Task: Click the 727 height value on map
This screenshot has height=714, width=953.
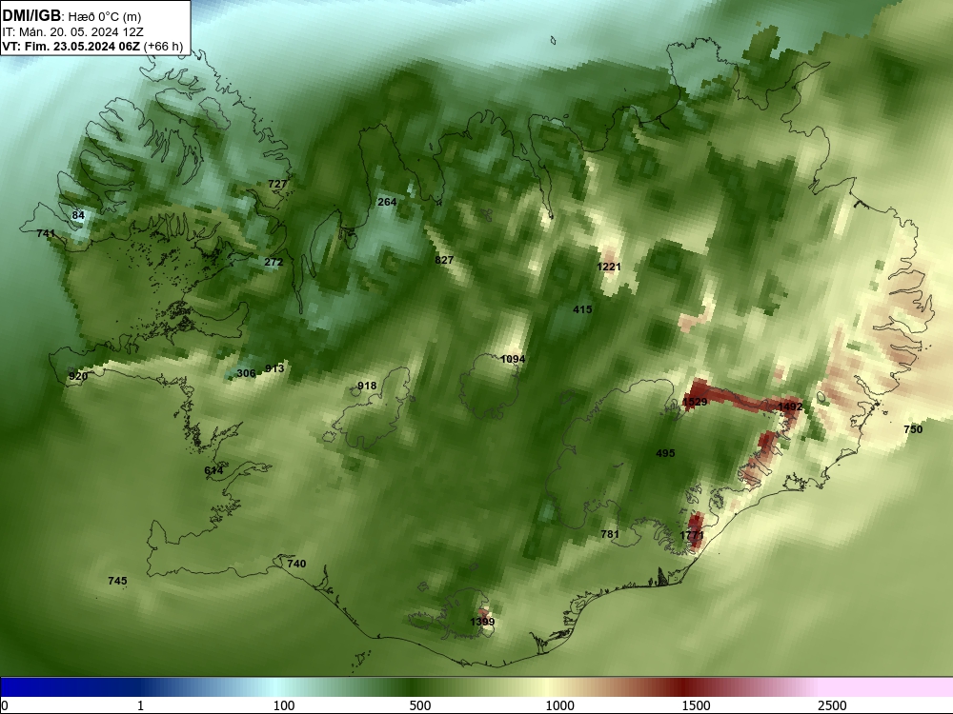Action: point(277,184)
